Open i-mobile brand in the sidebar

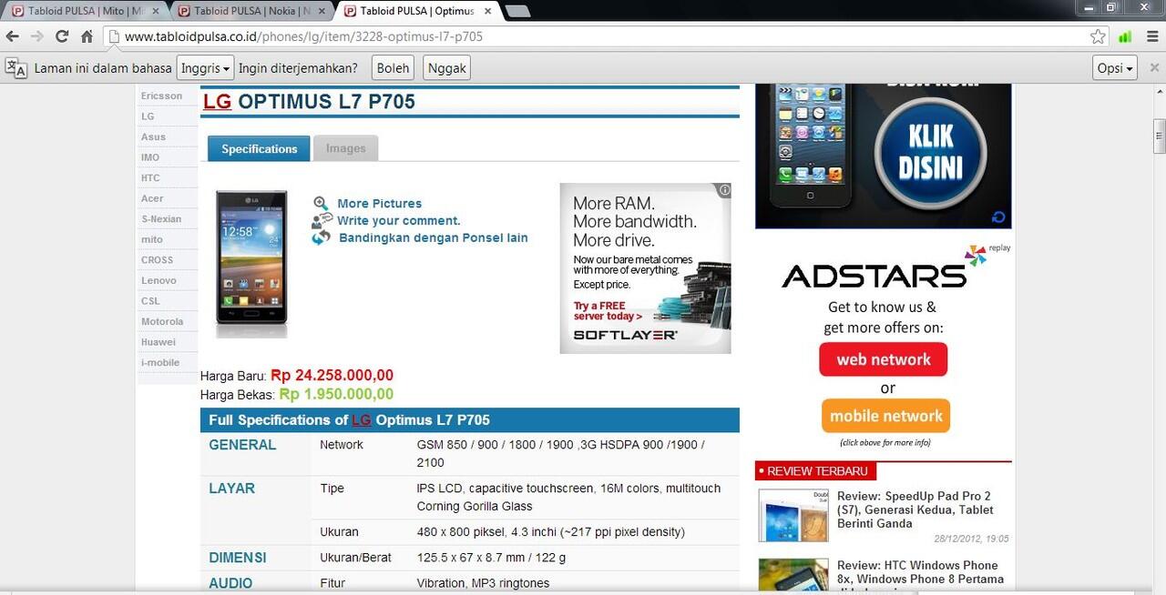click(160, 362)
